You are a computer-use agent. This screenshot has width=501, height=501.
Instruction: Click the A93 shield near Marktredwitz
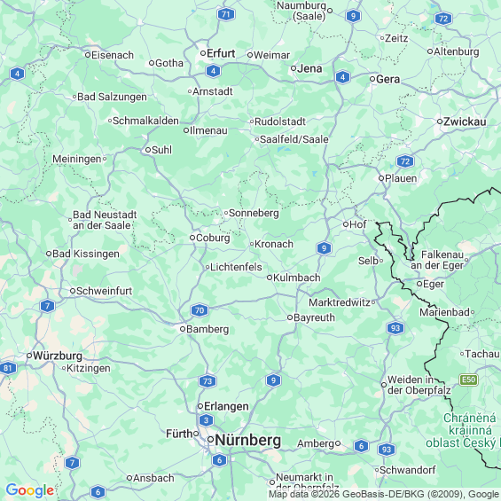pyautogui.click(x=395, y=328)
